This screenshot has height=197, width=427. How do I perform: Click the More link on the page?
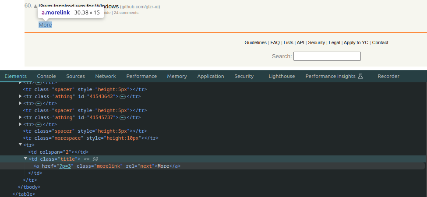pyautogui.click(x=45, y=25)
